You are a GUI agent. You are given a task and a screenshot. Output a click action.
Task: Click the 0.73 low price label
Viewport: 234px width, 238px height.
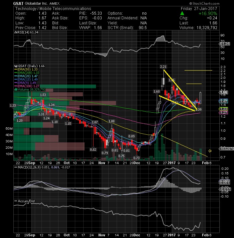[136, 158]
